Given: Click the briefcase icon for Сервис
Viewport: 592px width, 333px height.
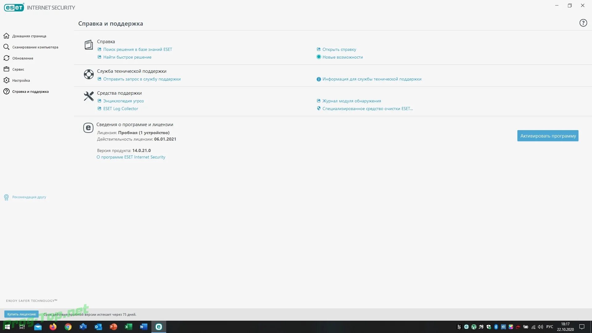Looking at the screenshot, I should pyautogui.click(x=6, y=69).
